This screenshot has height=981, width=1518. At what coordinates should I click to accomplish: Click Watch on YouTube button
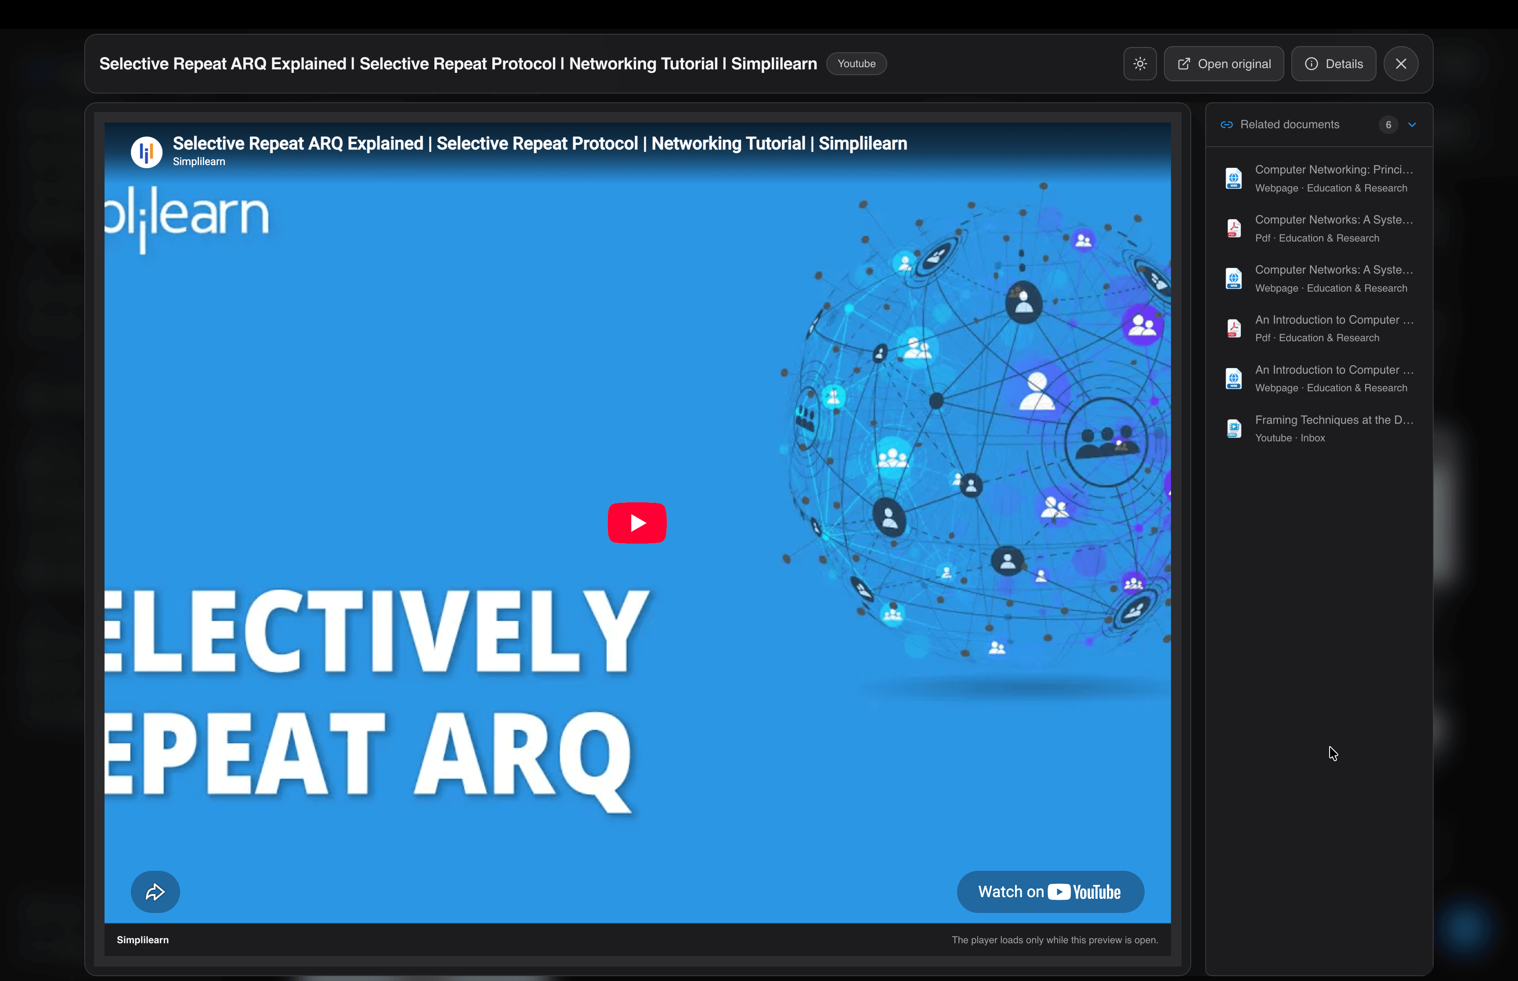click(1050, 892)
